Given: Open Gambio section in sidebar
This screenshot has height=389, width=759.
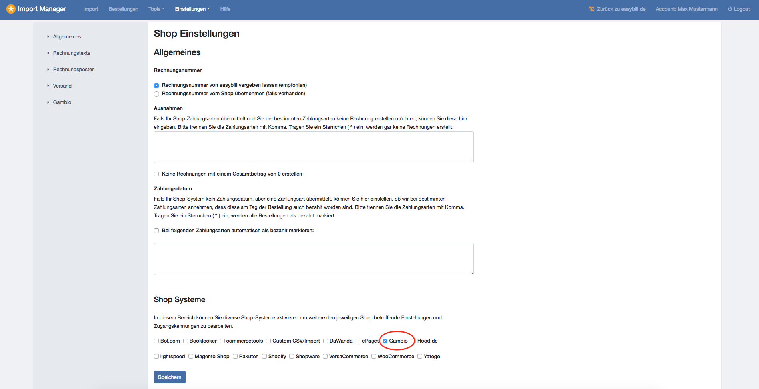Looking at the screenshot, I should (62, 102).
